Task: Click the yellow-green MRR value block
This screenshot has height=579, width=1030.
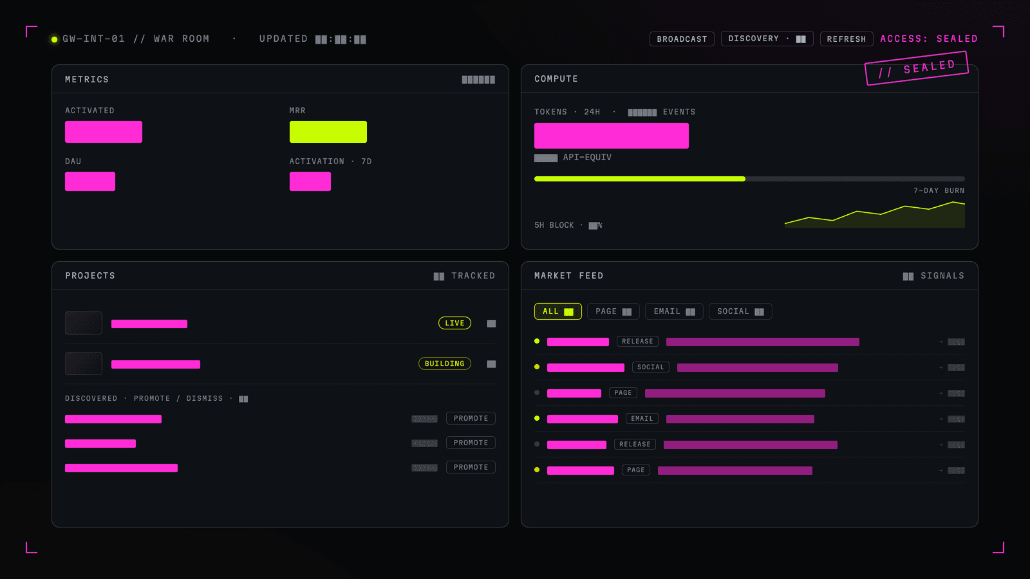Action: pyautogui.click(x=328, y=132)
